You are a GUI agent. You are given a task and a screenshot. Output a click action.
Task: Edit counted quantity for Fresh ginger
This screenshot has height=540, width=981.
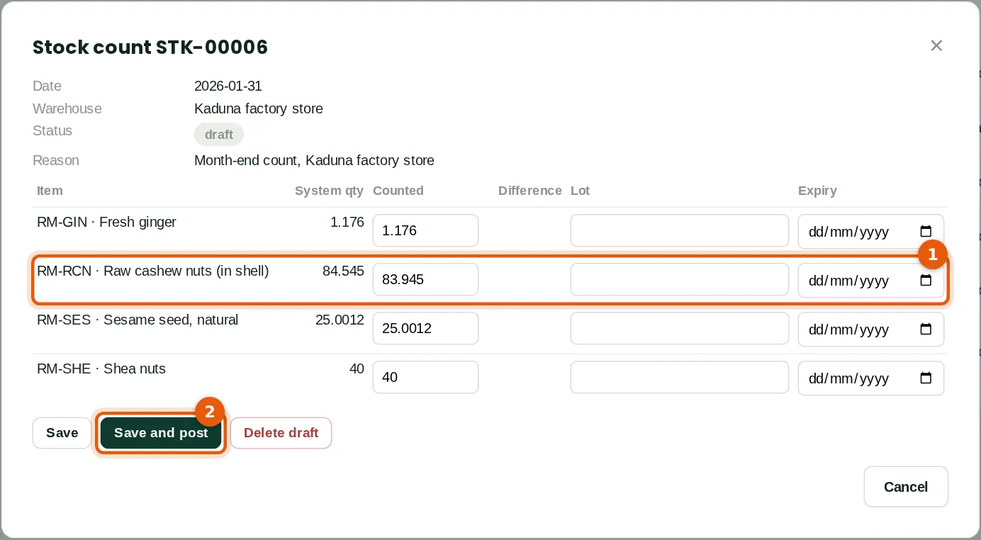pos(425,230)
